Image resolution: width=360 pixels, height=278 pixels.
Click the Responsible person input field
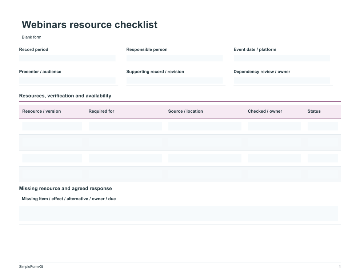(175, 59)
